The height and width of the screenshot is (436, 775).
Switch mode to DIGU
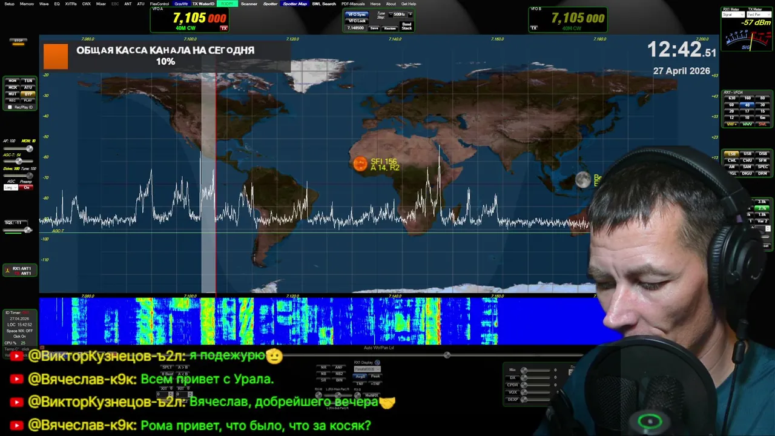747,173
